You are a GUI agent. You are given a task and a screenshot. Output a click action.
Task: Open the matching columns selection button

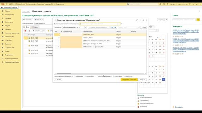click(x=119, y=24)
